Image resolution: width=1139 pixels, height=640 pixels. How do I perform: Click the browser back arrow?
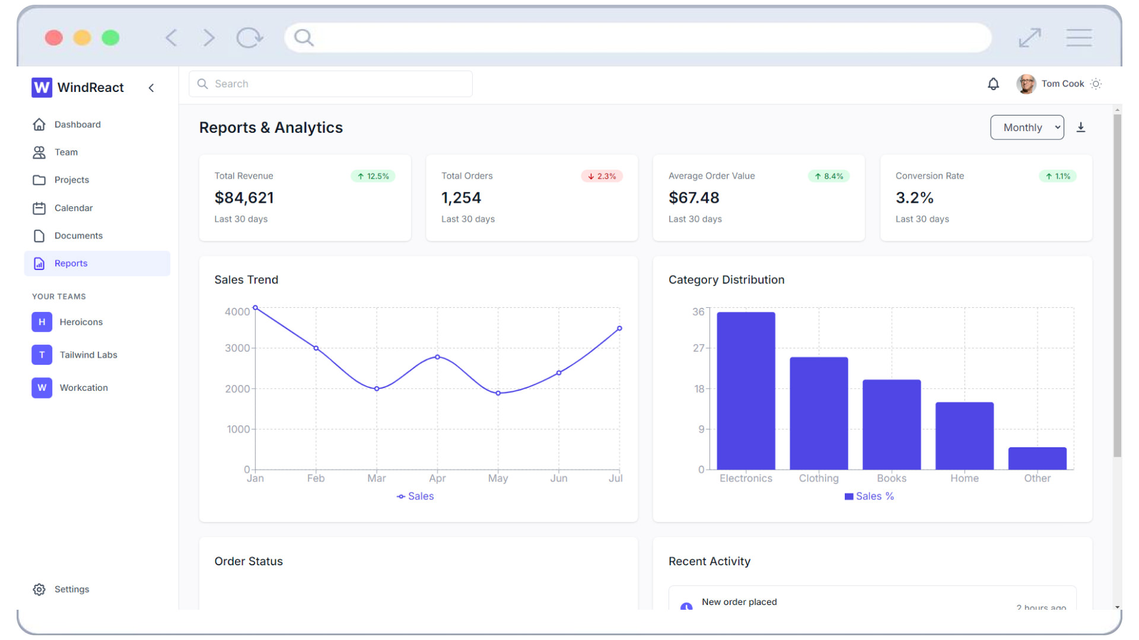click(x=171, y=38)
